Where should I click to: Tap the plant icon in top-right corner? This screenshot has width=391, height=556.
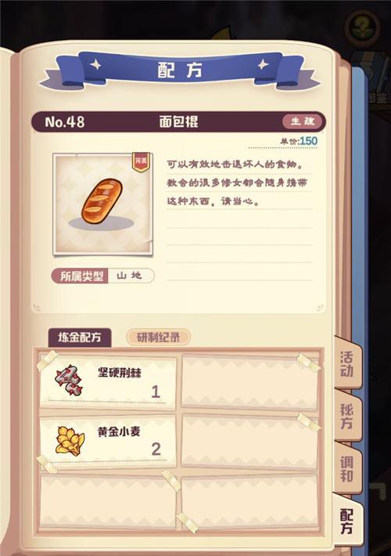tap(362, 27)
